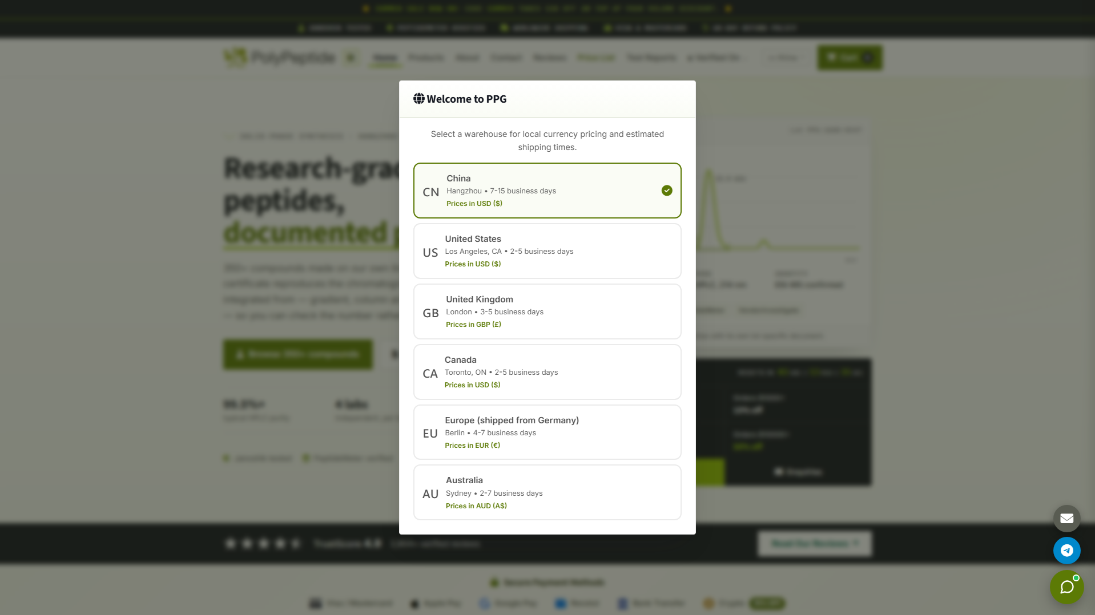Click "Prices in USD ($)" under United States
Image resolution: width=1095 pixels, height=615 pixels.
pos(473,264)
